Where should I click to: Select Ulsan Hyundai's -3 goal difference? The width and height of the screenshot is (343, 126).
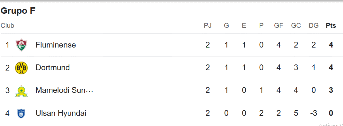313,113
